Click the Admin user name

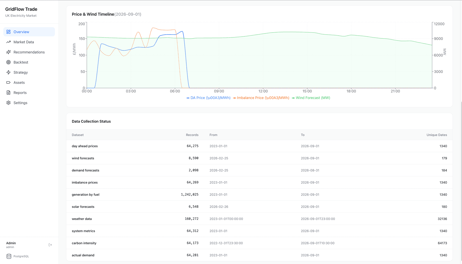click(x=11, y=243)
